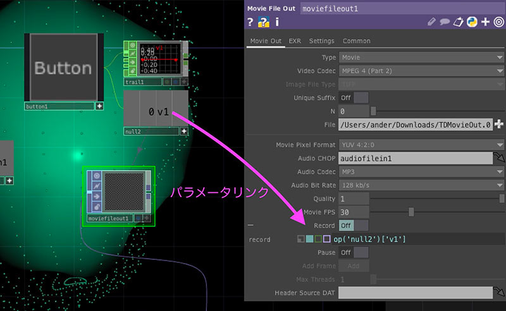Switch to the Settings tab
Image resolution: width=506 pixels, height=311 pixels.
[321, 41]
